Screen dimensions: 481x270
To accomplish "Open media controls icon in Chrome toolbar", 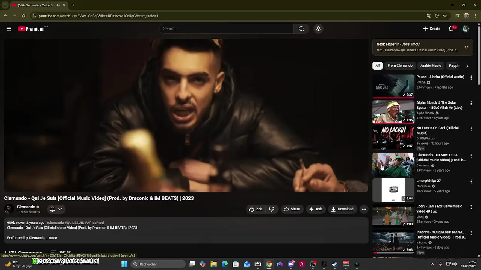I will click(457, 16).
